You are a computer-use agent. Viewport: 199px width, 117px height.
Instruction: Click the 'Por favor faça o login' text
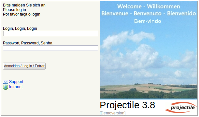pos(21,14)
